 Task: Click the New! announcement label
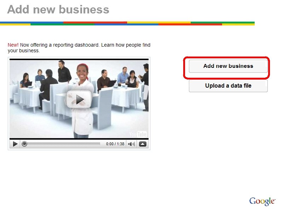(x=13, y=45)
